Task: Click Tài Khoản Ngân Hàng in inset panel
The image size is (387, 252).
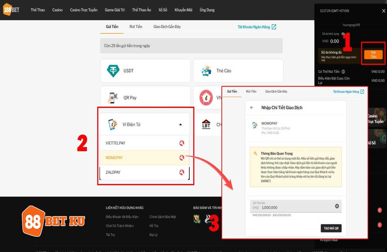Action: (346, 92)
